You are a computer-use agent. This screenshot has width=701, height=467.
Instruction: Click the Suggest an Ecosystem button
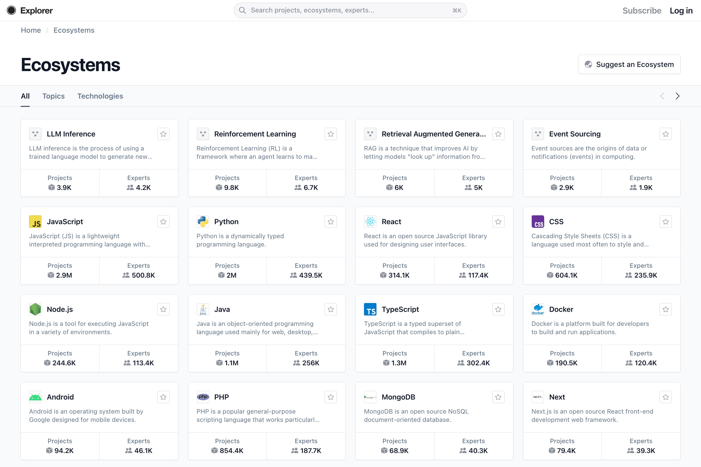click(x=629, y=64)
